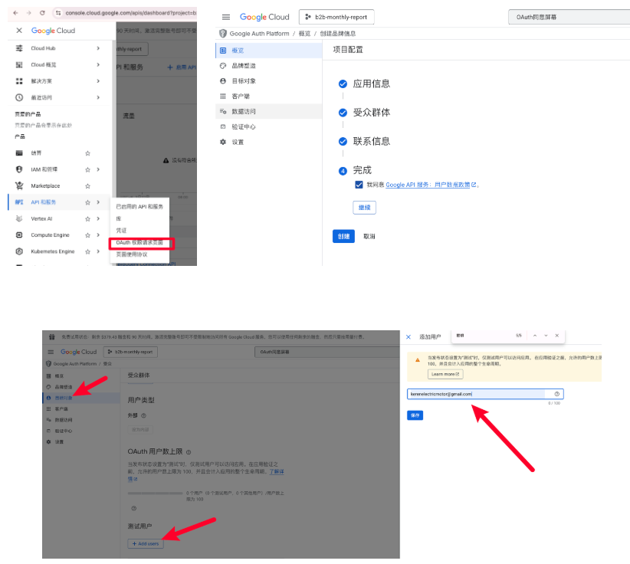Click the blue 创建 button
Viewport: 630px width, 564px height.
343,236
